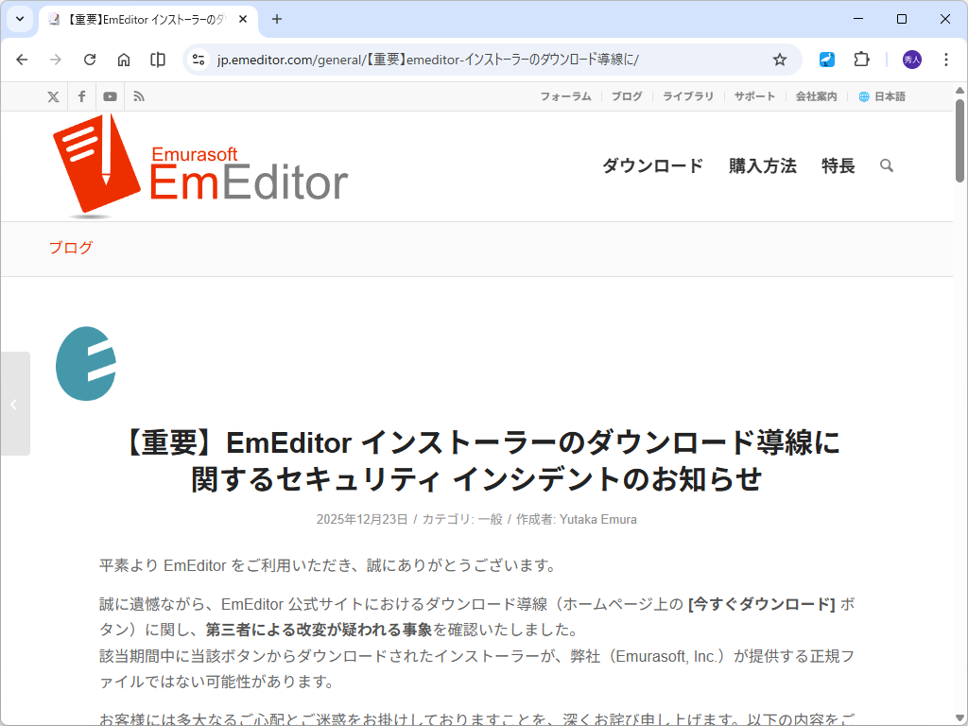Open the 会社案内 link
The height and width of the screenshot is (726, 968).
816,96
